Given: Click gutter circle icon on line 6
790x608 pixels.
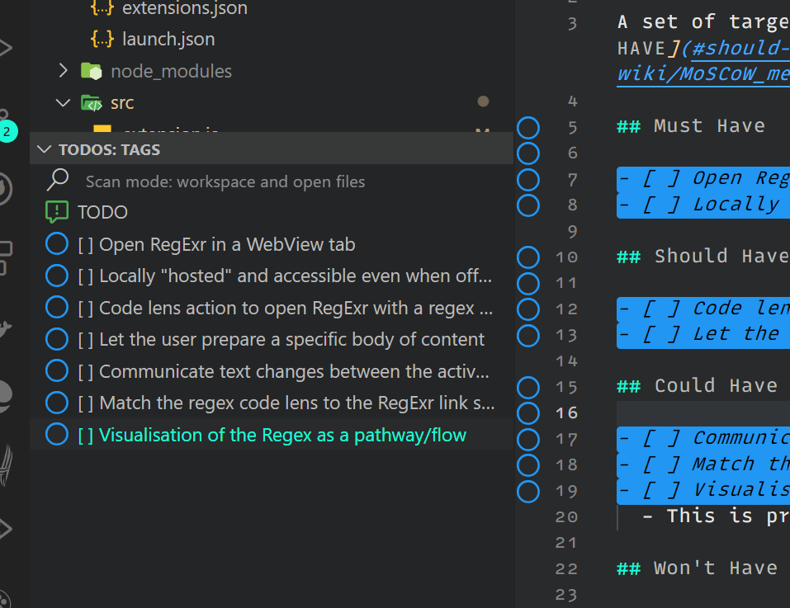Looking at the screenshot, I should click(x=528, y=153).
